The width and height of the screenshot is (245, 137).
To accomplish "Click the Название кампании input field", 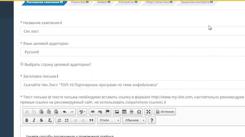I will pyautogui.click(x=133, y=31).
